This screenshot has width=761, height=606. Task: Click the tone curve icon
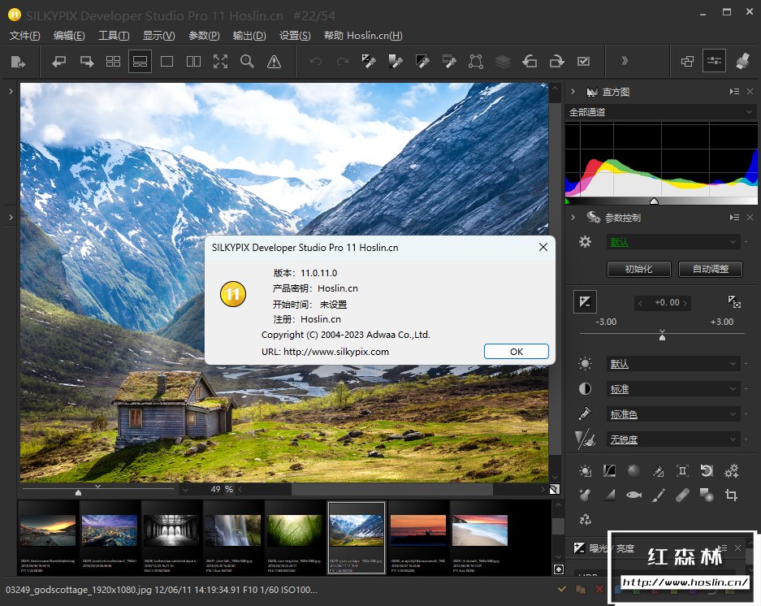click(x=609, y=470)
